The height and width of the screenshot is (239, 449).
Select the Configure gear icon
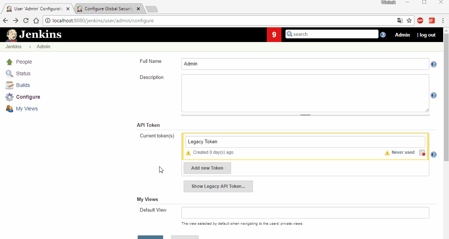[x=9, y=97]
